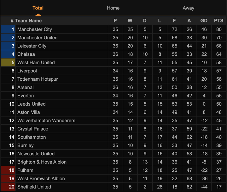Open Manchester City team link
This screenshot has height=192, width=227.
(x=35, y=29)
